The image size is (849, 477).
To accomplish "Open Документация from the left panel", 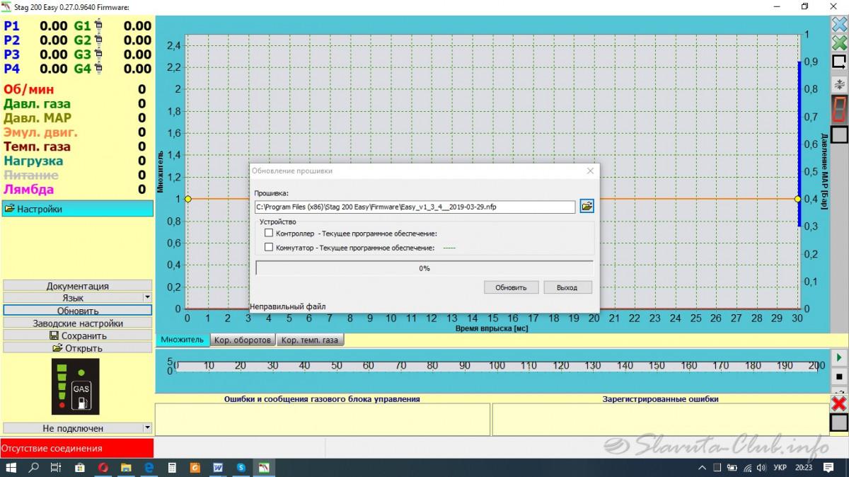I will [78, 286].
